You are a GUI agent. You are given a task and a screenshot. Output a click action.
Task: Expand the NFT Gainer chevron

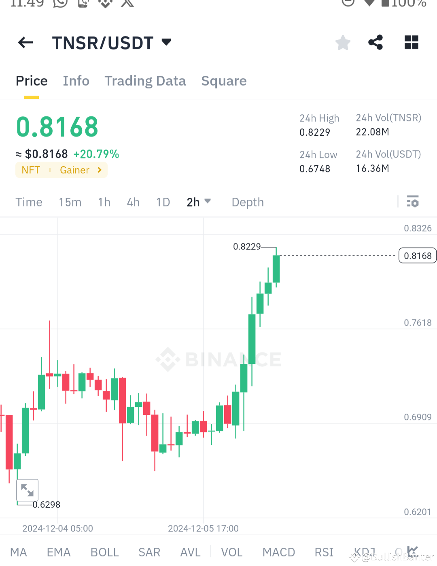click(x=99, y=170)
